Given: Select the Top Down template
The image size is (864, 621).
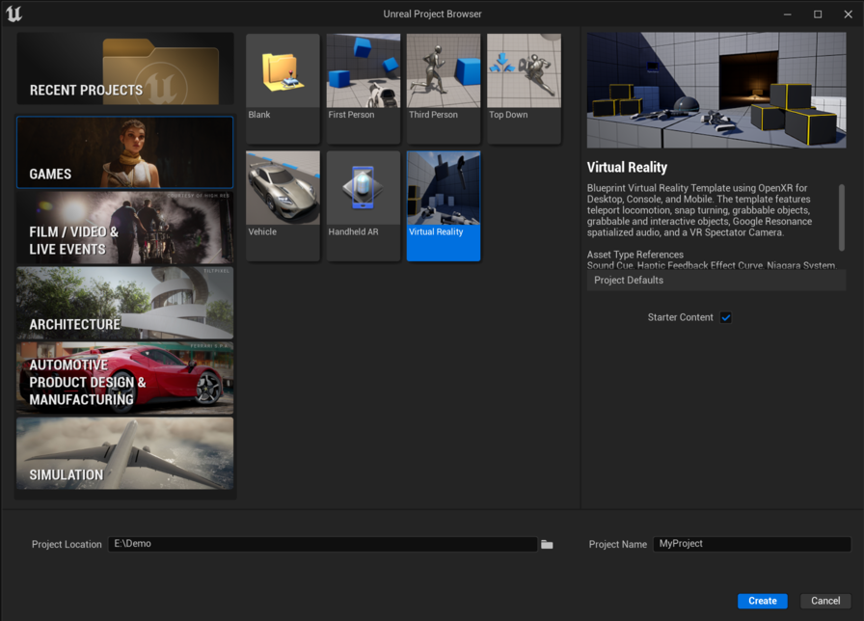Looking at the screenshot, I should pos(524,87).
